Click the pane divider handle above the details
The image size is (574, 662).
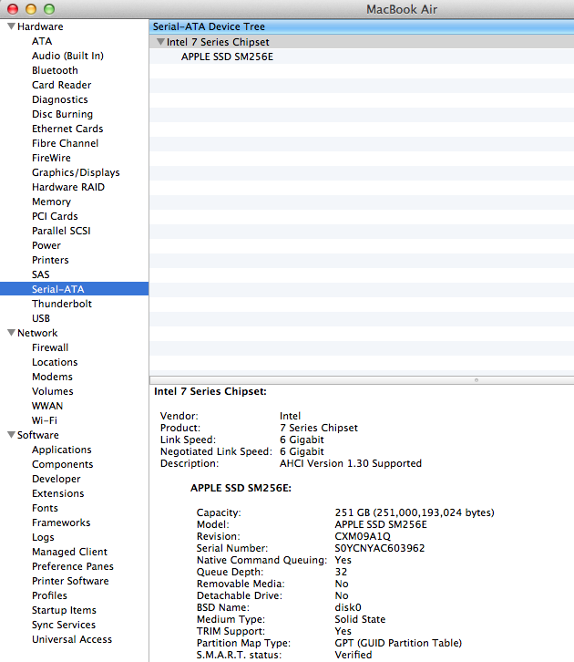[x=477, y=380]
